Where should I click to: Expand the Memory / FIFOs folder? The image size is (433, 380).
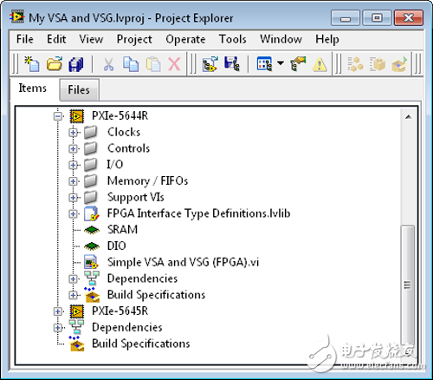coord(73,181)
